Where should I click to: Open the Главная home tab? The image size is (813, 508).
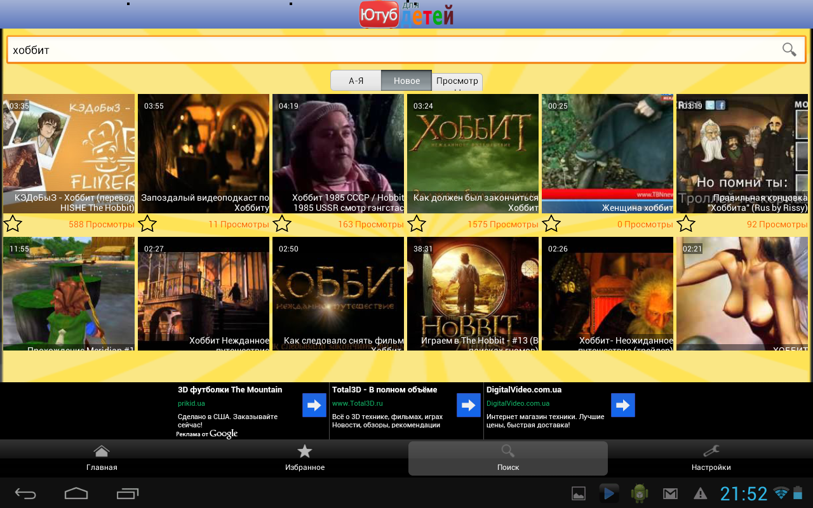(102, 458)
